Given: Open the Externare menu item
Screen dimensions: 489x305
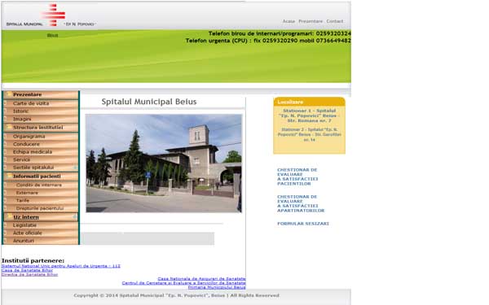Looking at the screenshot, I should coord(41,193).
